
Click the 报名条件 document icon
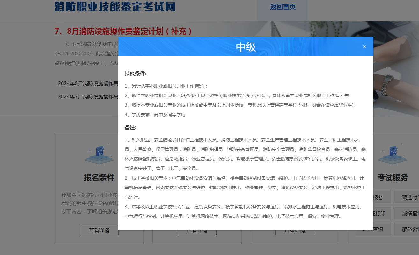[99, 154]
